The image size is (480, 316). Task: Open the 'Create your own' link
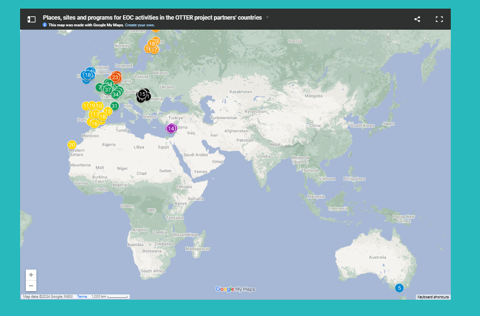[140, 25]
